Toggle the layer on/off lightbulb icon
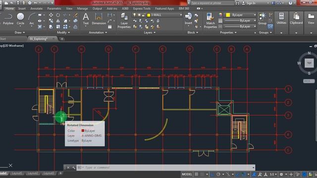Screen dimensions: 317x178 click(x=134, y=15)
